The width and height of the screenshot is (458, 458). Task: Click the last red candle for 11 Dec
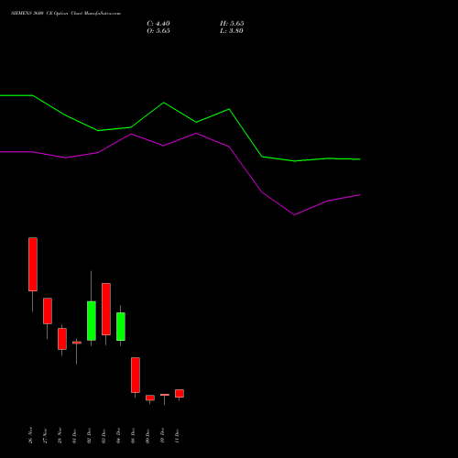(180, 393)
